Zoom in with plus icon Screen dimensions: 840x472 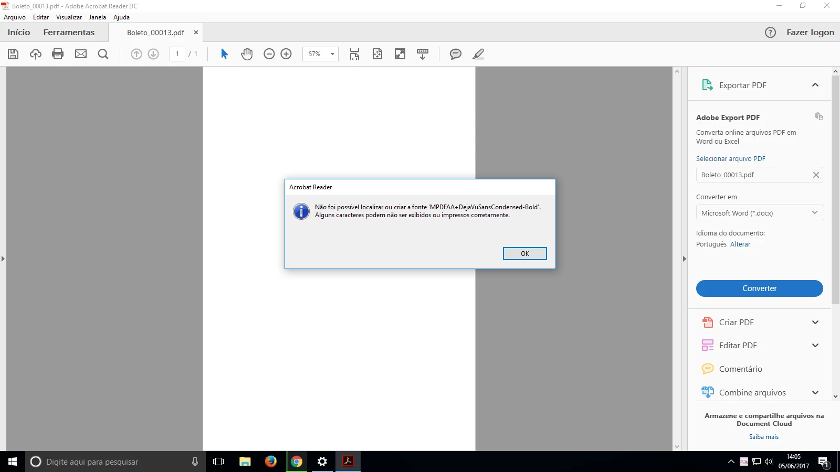pos(286,54)
